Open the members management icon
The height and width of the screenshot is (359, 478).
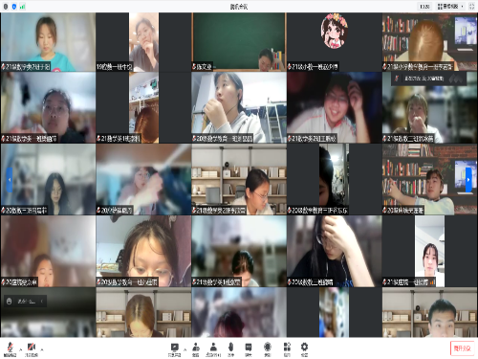tap(213, 349)
